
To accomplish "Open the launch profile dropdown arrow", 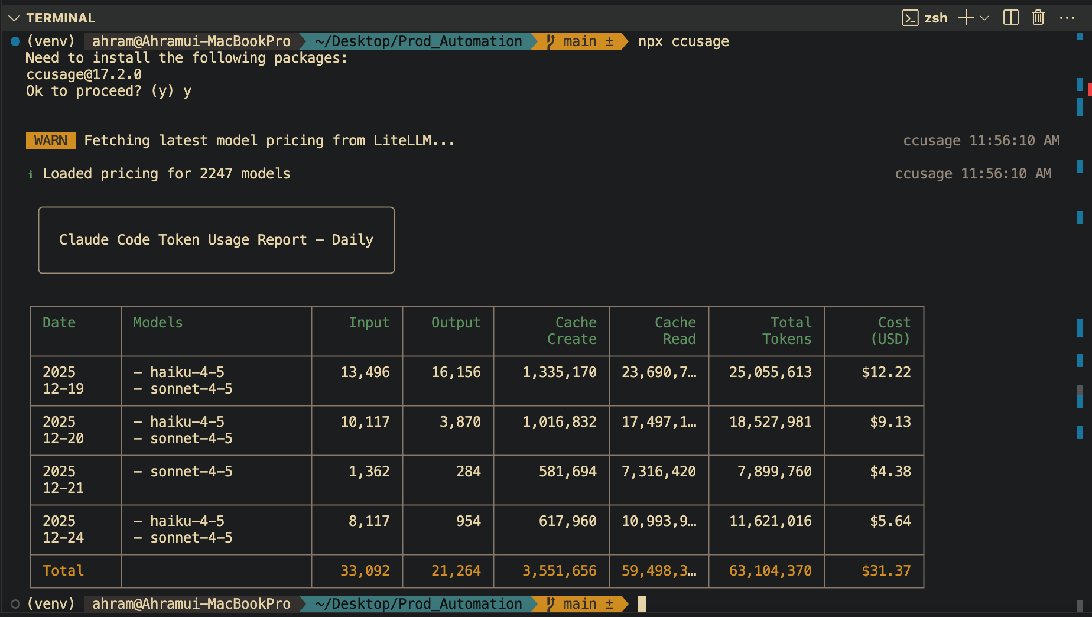I will point(984,18).
